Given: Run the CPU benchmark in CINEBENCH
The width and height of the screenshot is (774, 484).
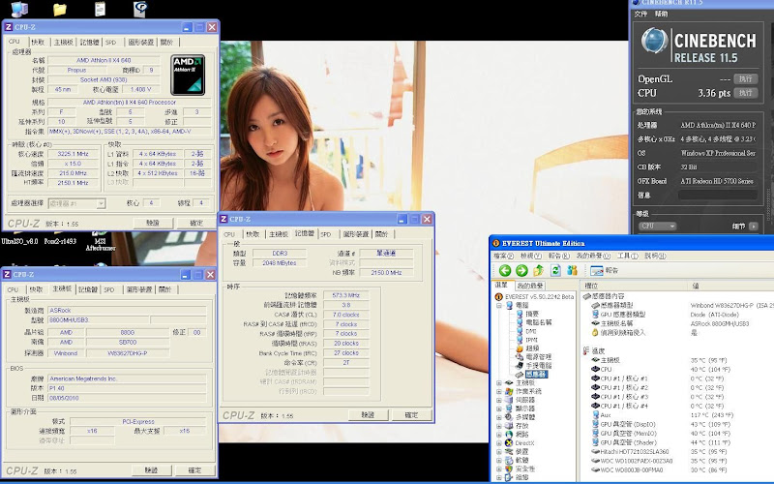Looking at the screenshot, I should 745,92.
